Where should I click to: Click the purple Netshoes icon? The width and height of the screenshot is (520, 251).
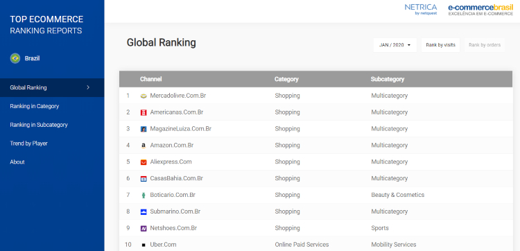coord(144,228)
